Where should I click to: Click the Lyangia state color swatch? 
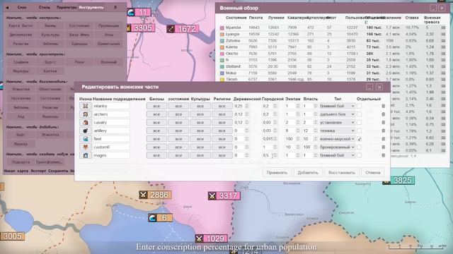tap(222, 35)
